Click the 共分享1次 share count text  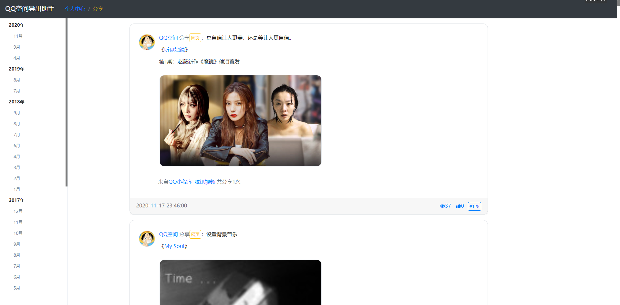coord(229,182)
